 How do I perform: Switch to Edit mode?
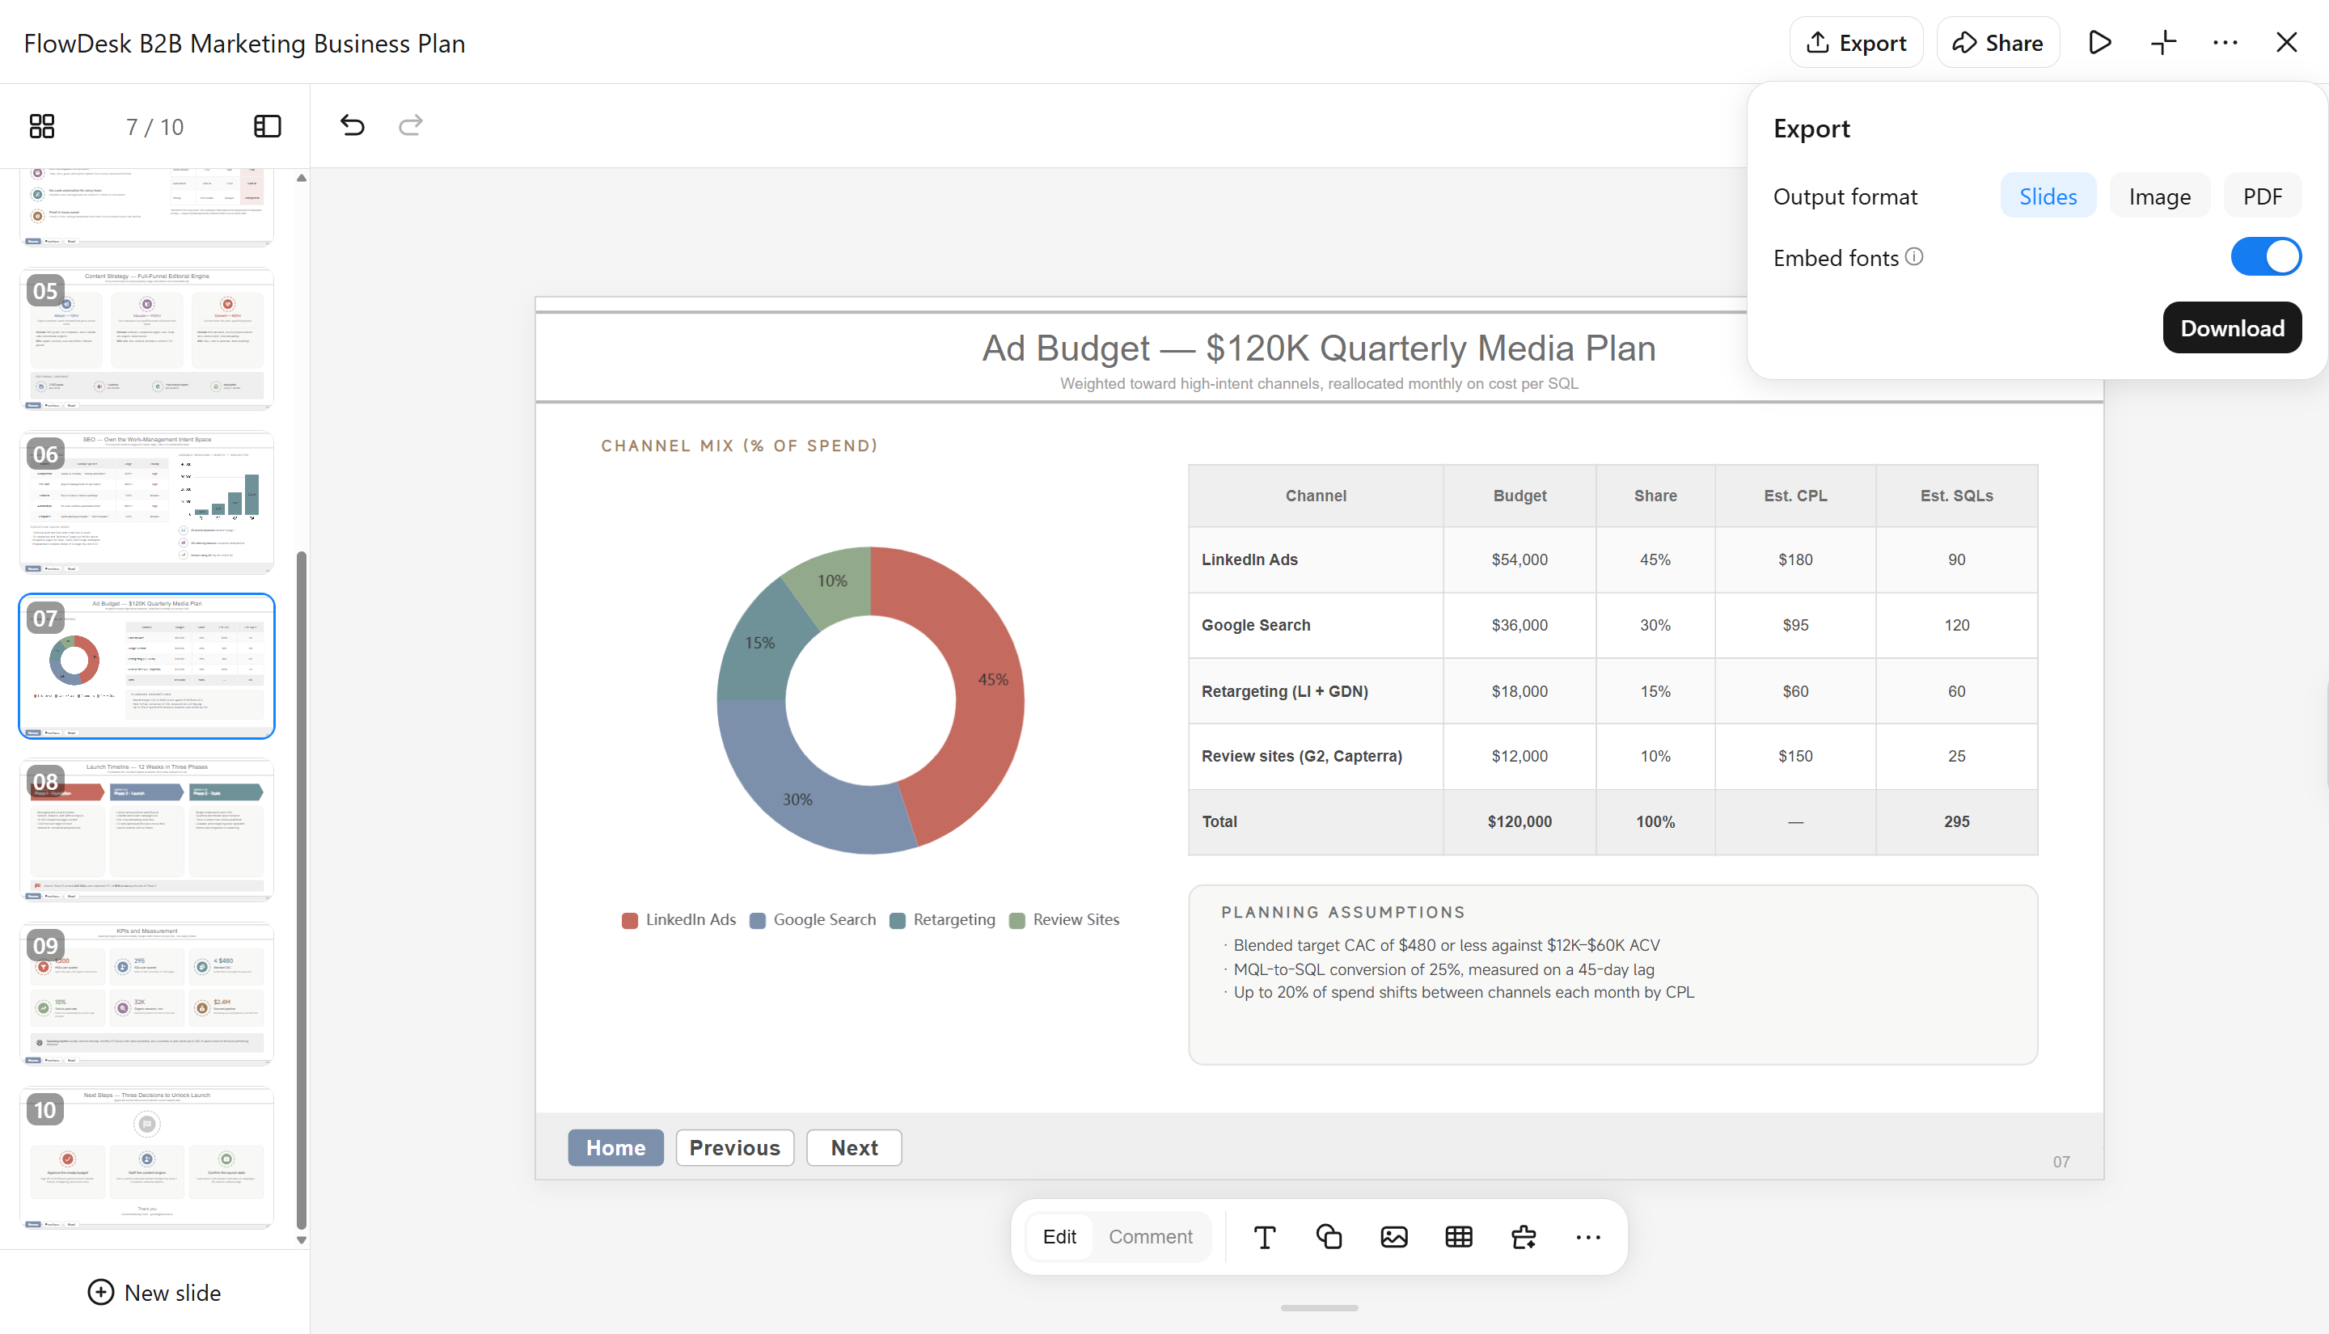1059,1237
